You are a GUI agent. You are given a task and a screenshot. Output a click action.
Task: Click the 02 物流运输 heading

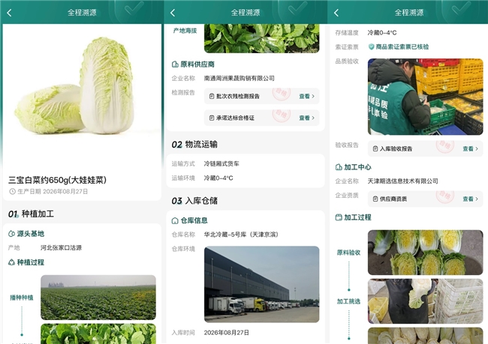[x=194, y=145]
